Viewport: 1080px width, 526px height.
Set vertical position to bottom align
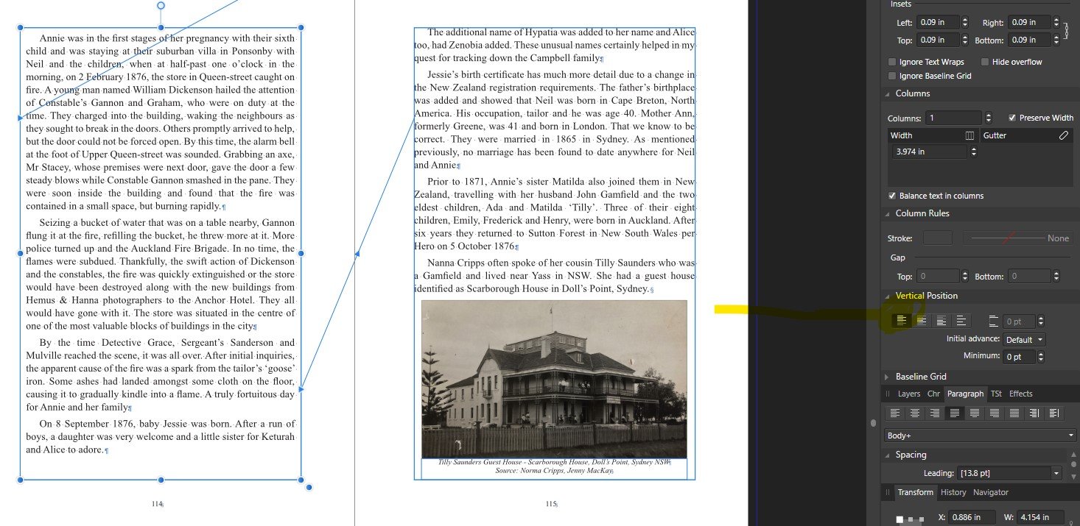point(941,321)
